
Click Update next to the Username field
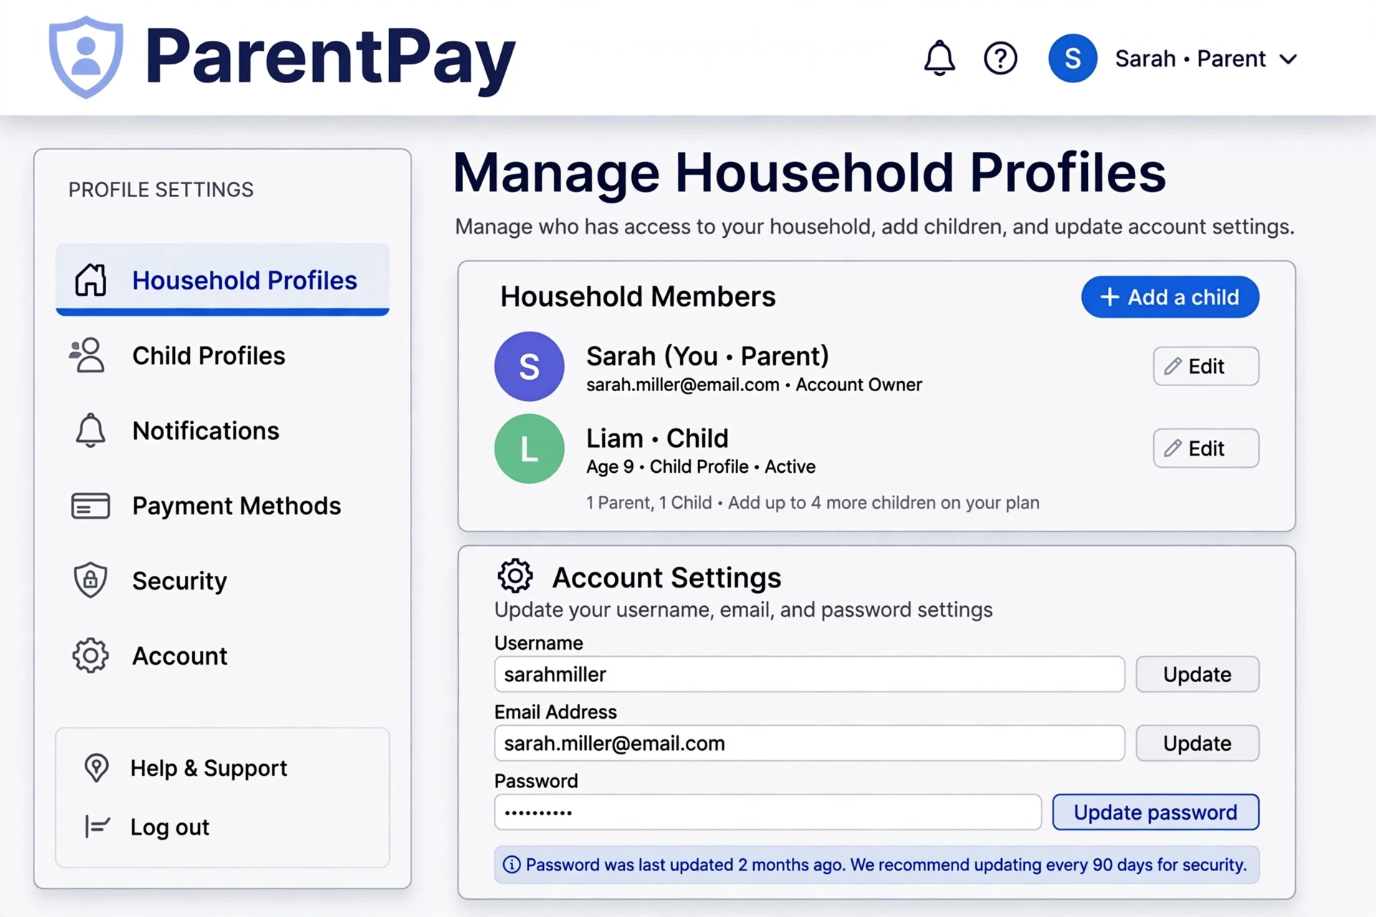pyautogui.click(x=1197, y=674)
